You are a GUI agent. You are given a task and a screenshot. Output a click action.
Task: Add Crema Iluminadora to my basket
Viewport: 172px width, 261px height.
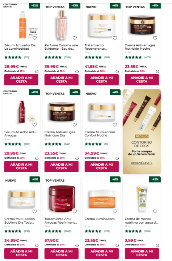click(102, 253)
